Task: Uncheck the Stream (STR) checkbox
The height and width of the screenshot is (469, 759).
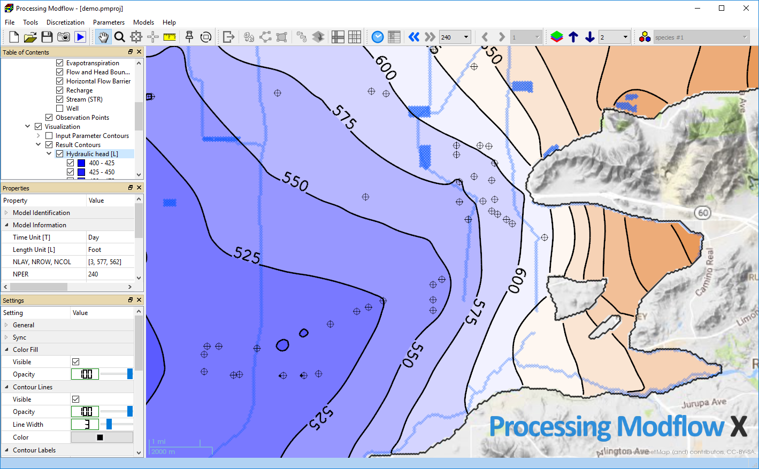Action: click(60, 99)
